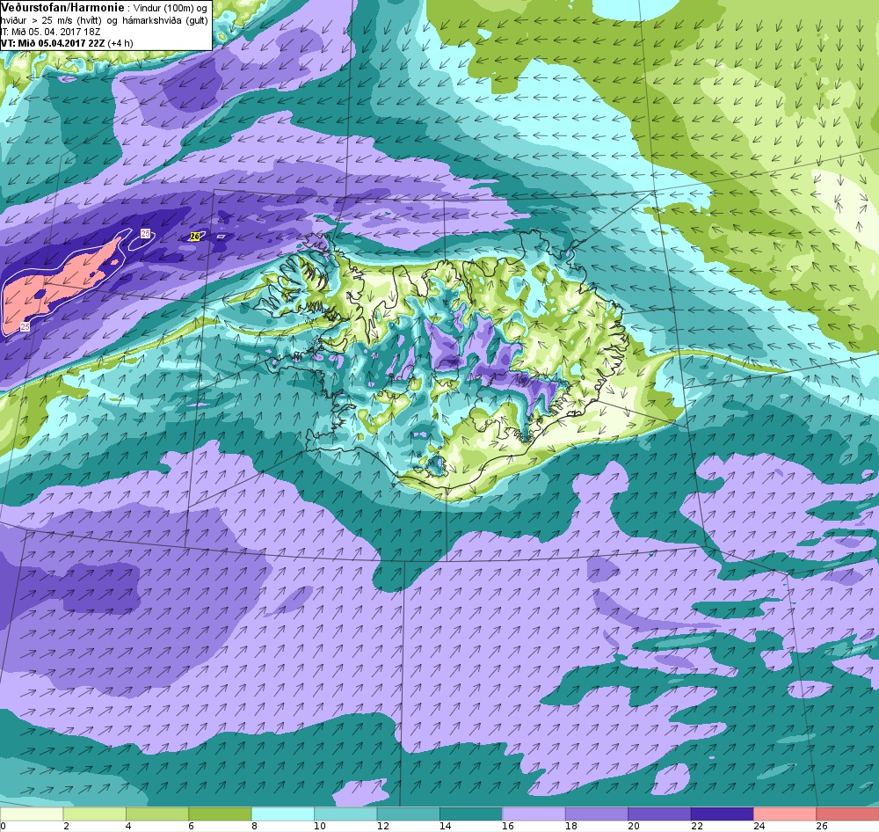This screenshot has width=879, height=832.
Task: Click the legend scale value '22'
Action: pos(696,826)
